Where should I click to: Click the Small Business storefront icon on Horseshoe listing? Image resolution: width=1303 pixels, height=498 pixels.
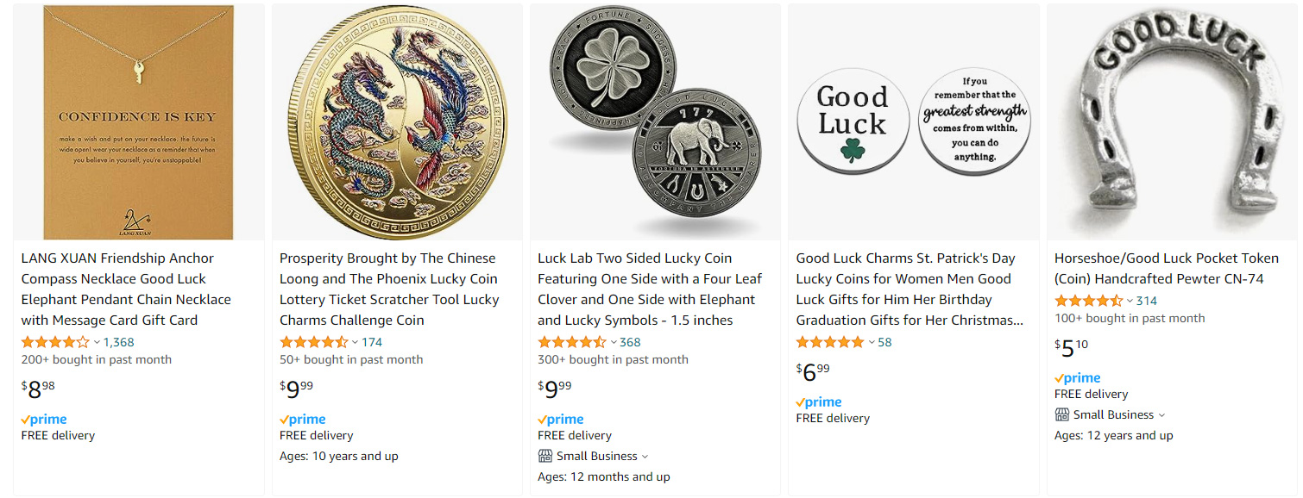coord(1061,414)
